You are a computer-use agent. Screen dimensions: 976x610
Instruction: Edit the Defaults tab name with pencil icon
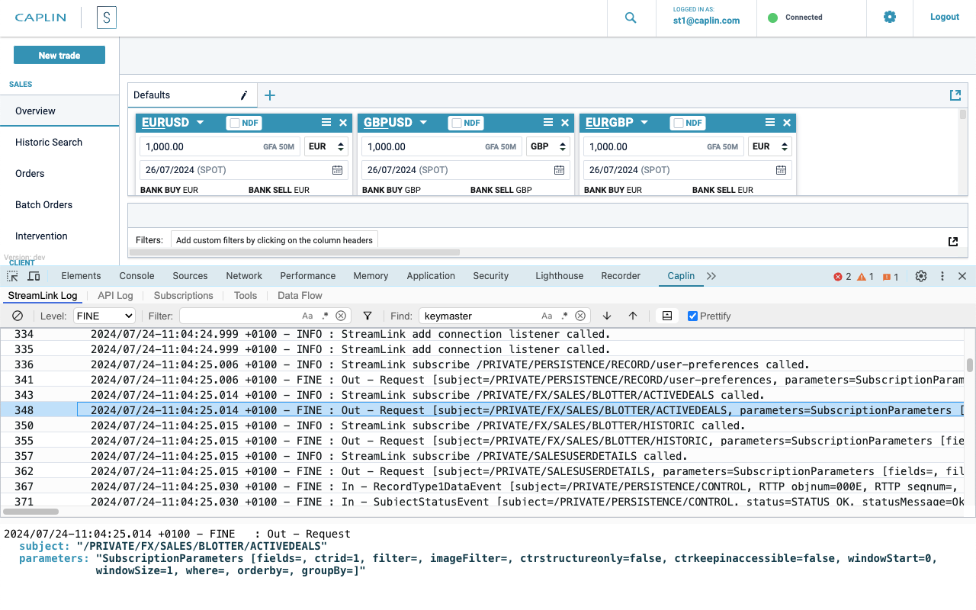pyautogui.click(x=244, y=95)
